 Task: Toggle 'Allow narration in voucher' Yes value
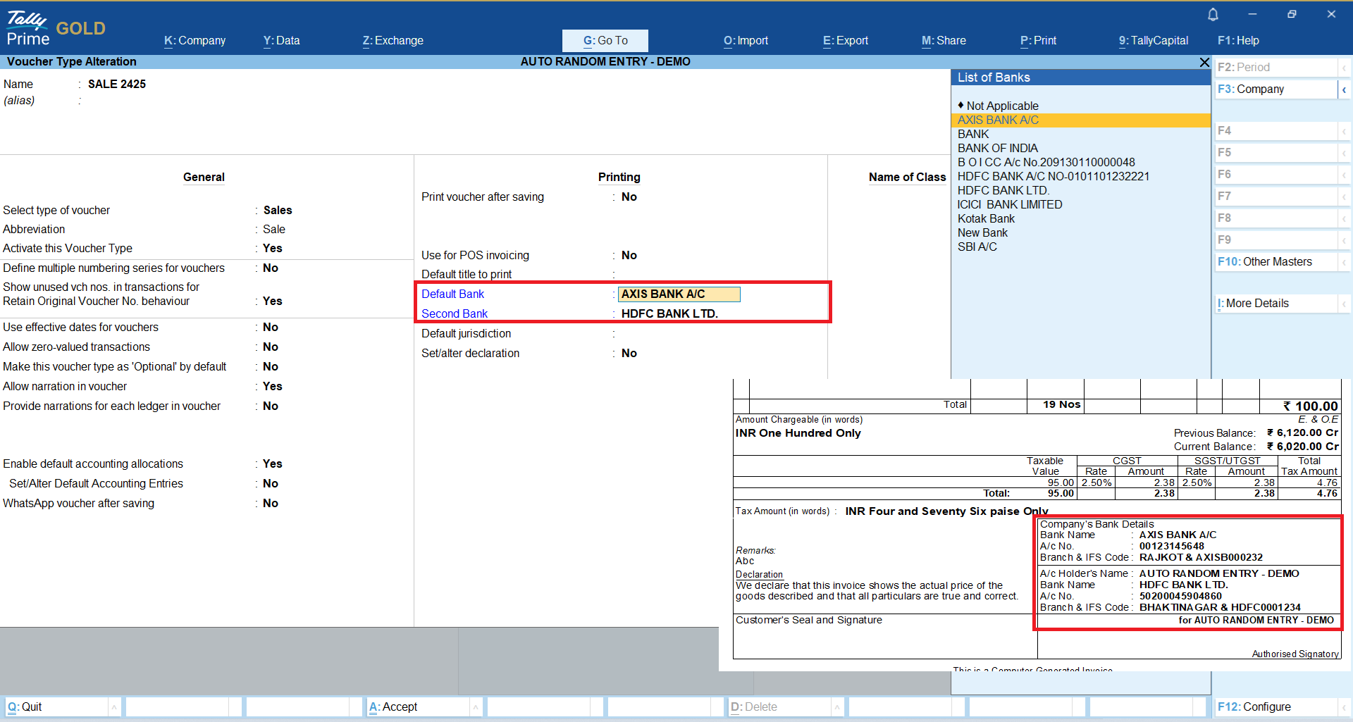(x=272, y=387)
